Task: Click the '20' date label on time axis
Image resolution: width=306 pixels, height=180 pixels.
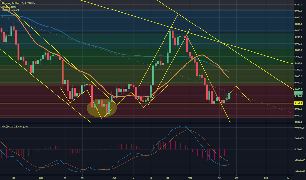Action: click(x=236, y=178)
